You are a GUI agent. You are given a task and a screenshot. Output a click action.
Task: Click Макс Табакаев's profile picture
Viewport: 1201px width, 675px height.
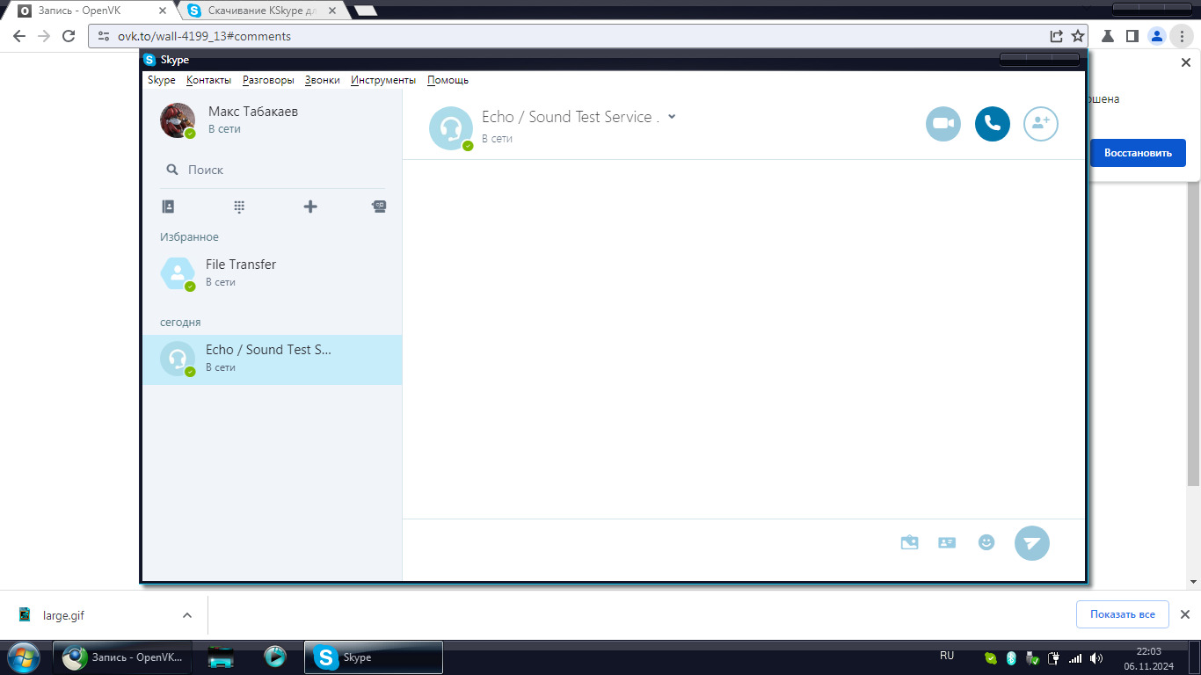(178, 120)
